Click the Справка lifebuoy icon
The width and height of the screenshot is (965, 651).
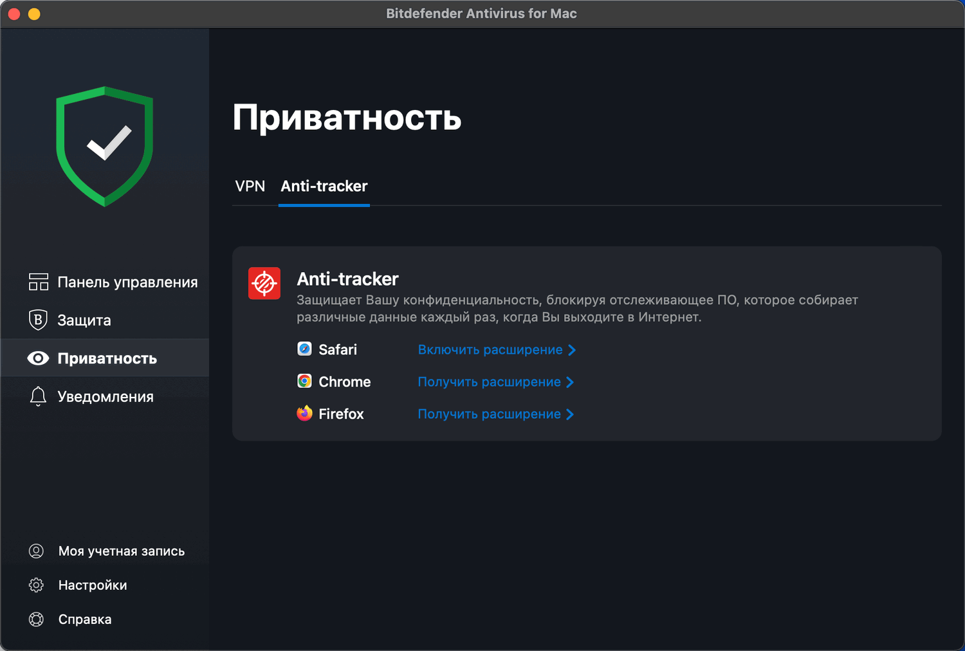tap(36, 619)
